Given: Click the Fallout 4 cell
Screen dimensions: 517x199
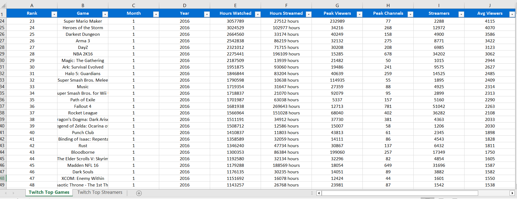Looking at the screenshot, I should [x=83, y=106].
